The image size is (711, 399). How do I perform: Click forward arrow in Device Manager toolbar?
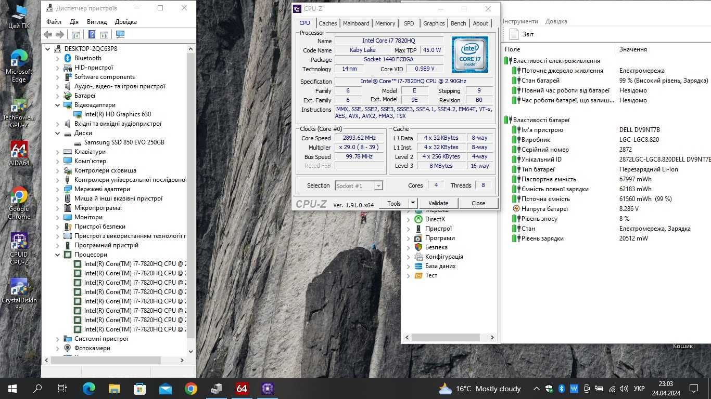pyautogui.click(x=60, y=34)
